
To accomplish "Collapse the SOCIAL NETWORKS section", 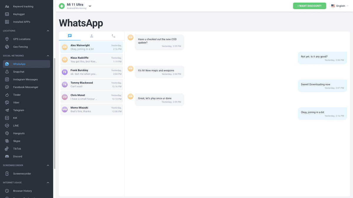I will click(48, 55).
